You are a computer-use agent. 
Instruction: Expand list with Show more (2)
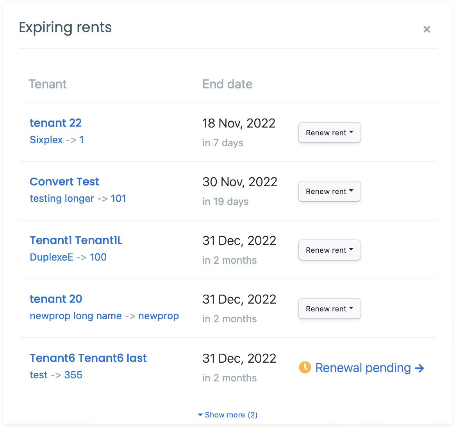(x=228, y=415)
